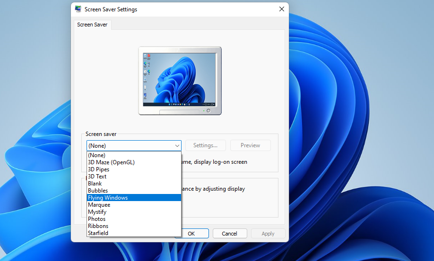Viewport: 434px width, 261px height.
Task: Choose Starfield from the list
Action: coord(134,233)
